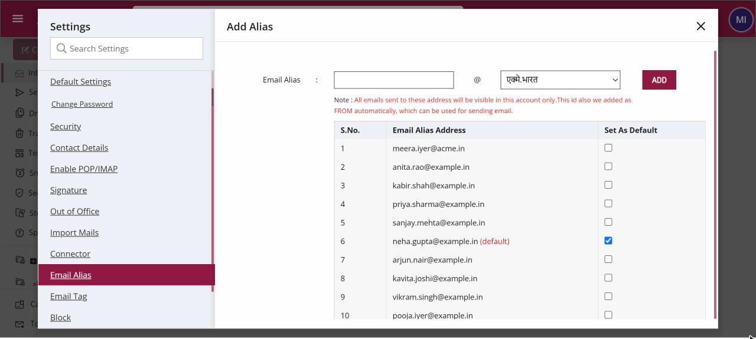Viewport: 756px width, 339px height.
Task: Set arjun.nair@example.in as default alias
Action: [x=608, y=259]
